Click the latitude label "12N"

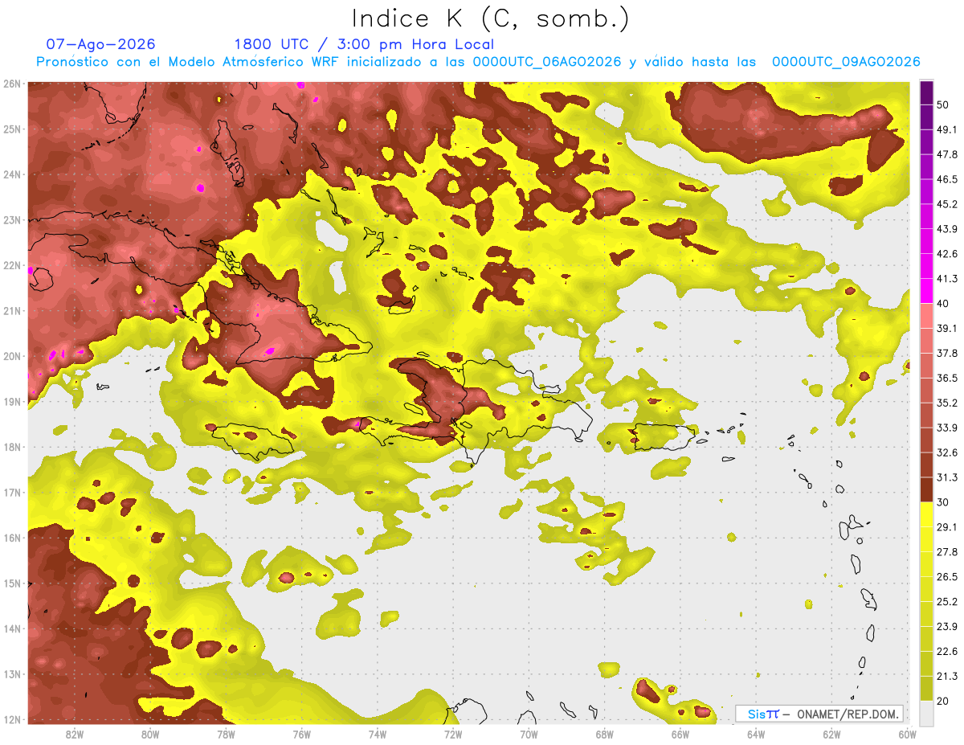click(x=12, y=719)
